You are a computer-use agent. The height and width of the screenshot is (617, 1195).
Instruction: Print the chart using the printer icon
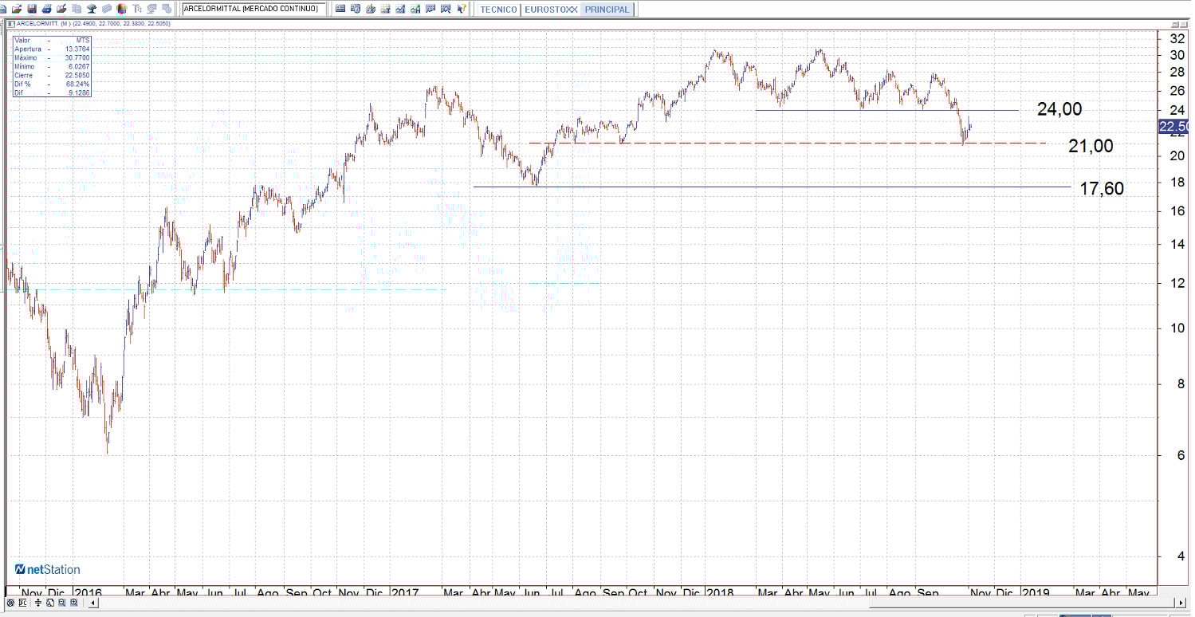(47, 9)
